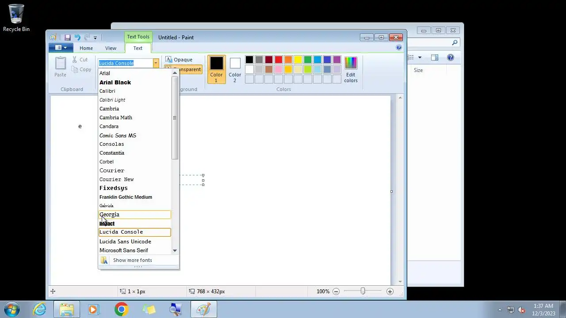
Task: Activate the Color 2 white swatch button
Action: [235, 69]
